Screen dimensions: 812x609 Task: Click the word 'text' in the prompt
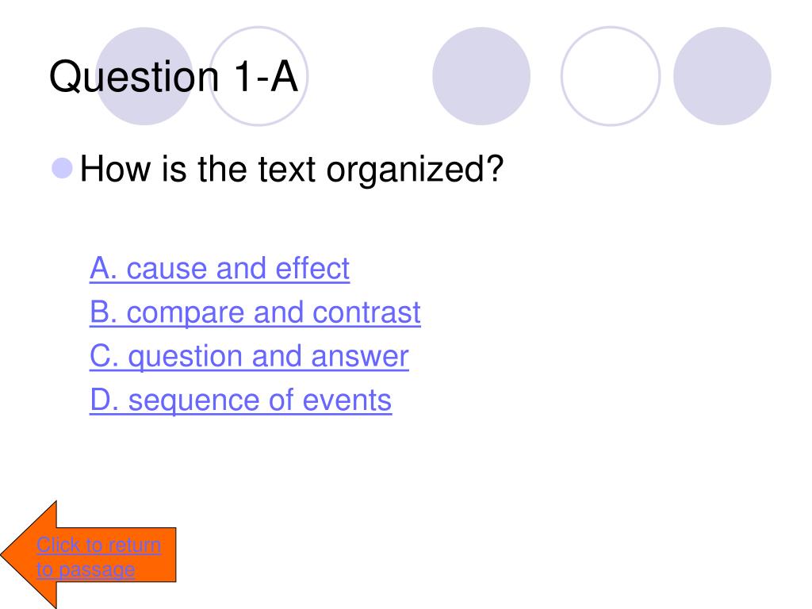click(287, 169)
